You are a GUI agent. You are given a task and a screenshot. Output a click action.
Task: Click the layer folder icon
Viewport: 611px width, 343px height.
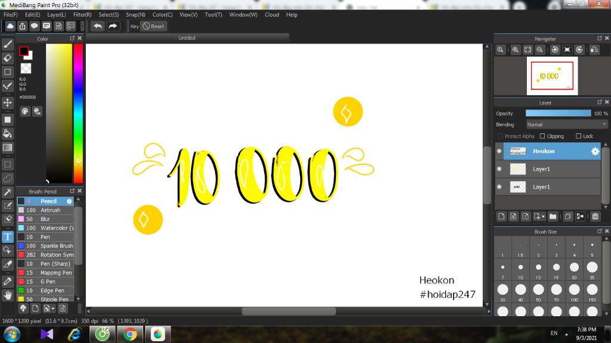pos(553,216)
